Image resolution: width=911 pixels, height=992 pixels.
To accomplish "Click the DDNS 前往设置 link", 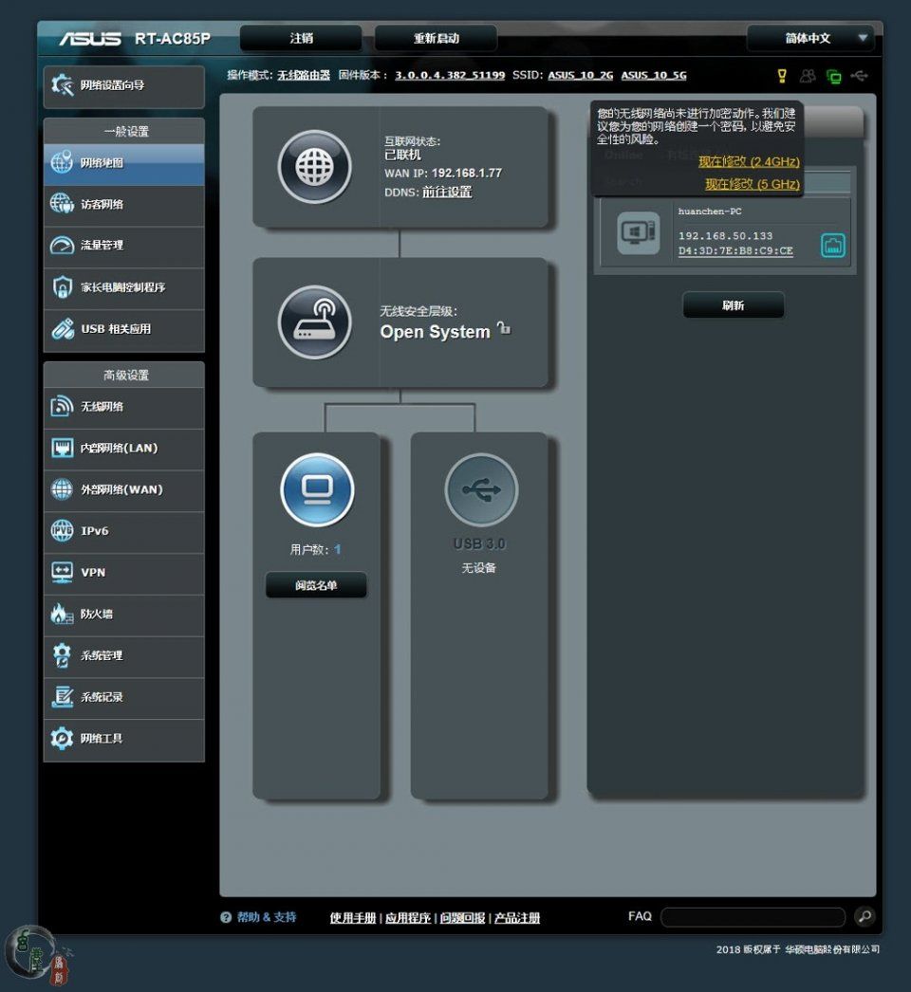I will [x=447, y=193].
